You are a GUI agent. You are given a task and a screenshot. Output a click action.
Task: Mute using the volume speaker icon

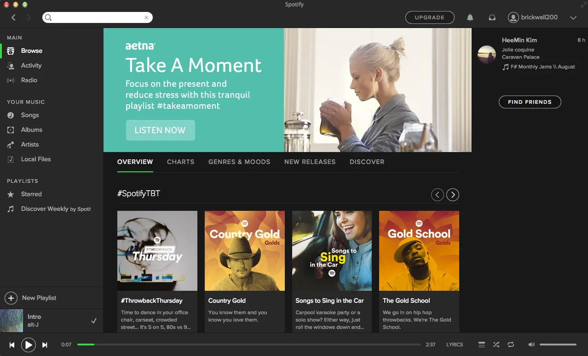(531, 345)
